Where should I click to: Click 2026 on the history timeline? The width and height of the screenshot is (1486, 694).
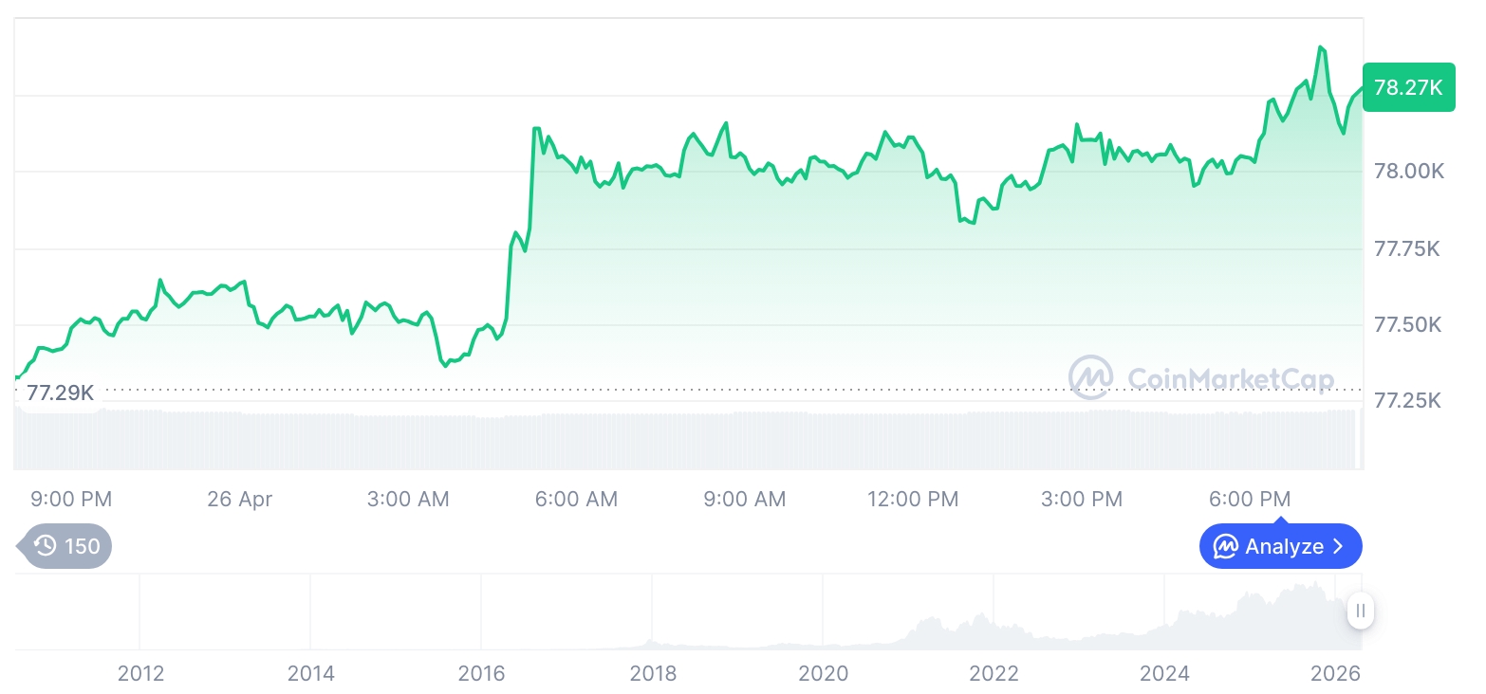1335,674
